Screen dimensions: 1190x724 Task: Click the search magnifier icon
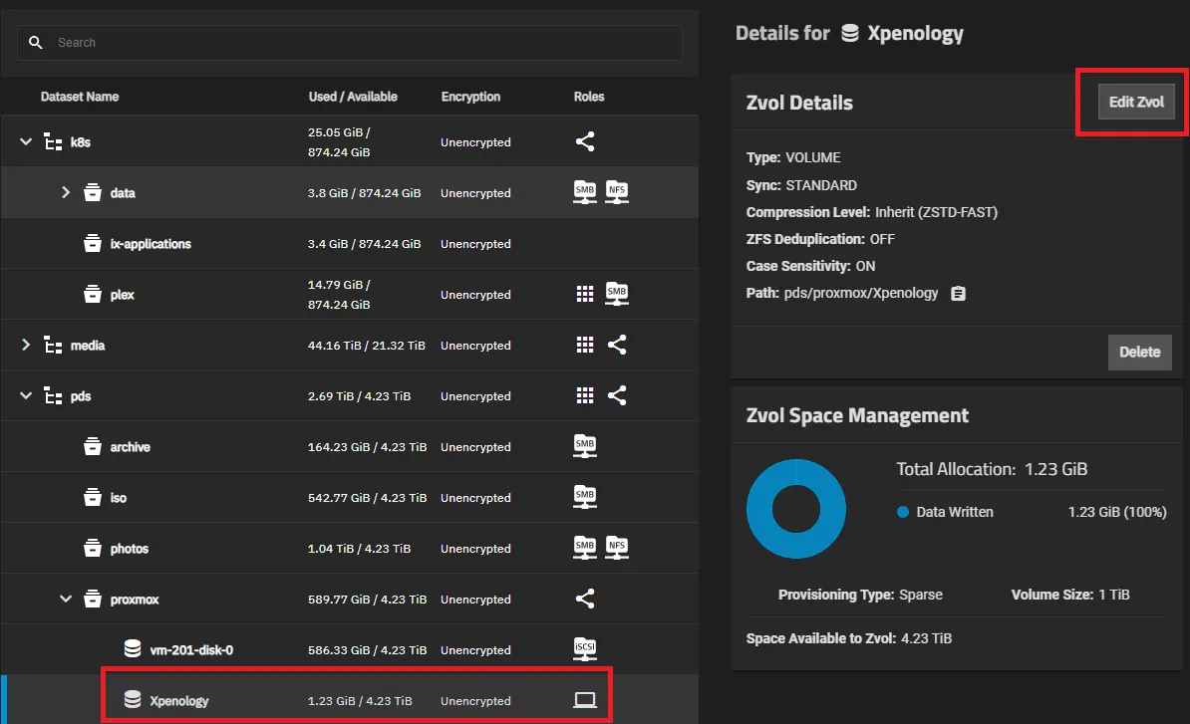point(37,42)
